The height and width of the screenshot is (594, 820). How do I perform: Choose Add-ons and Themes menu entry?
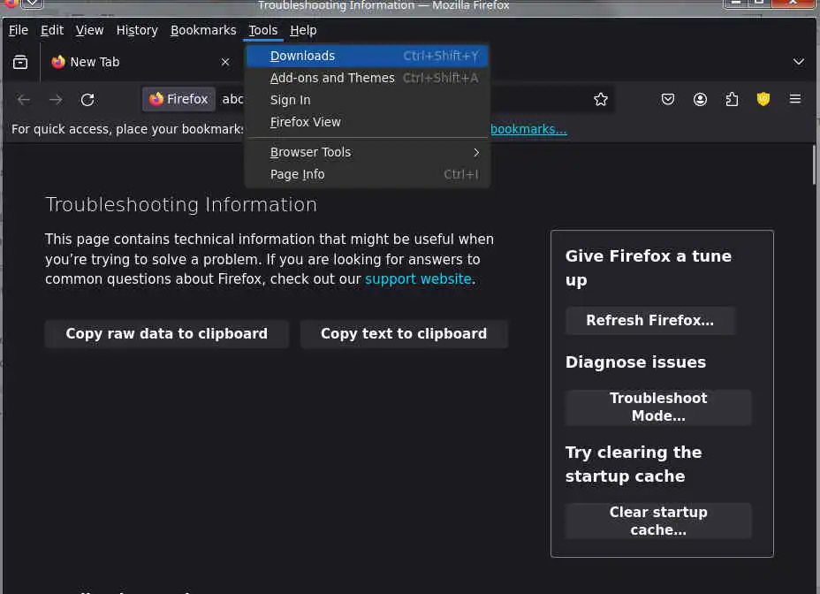point(367,78)
